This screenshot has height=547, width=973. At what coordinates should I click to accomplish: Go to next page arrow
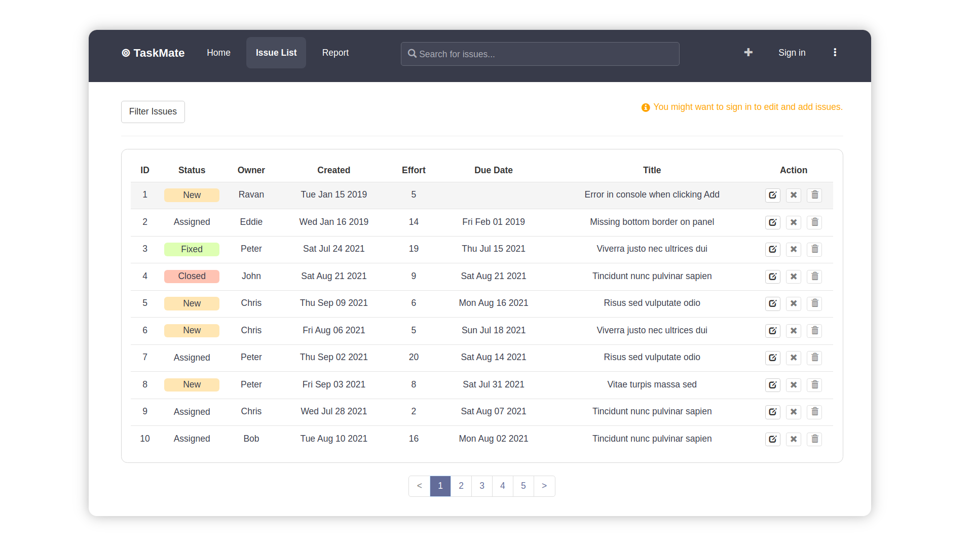pyautogui.click(x=544, y=486)
